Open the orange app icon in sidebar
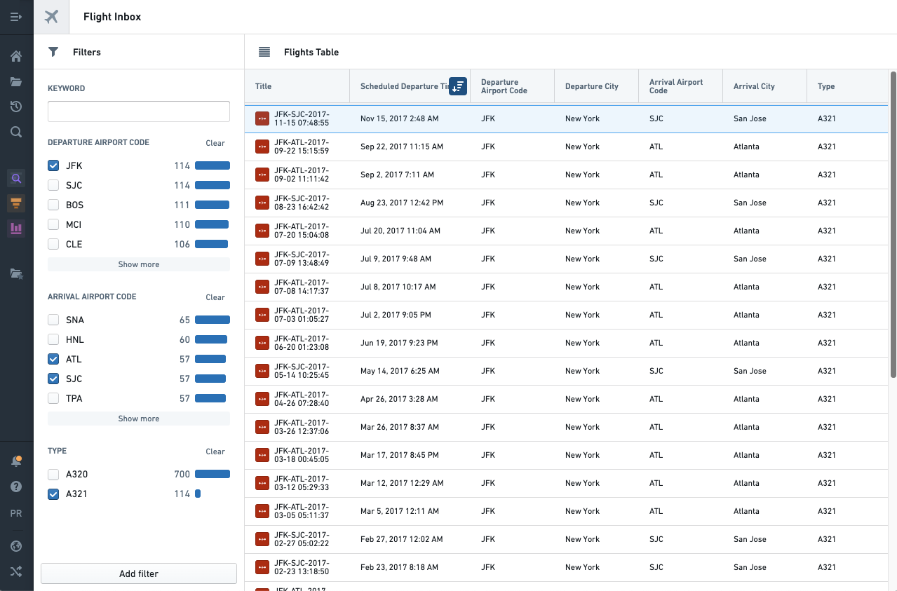897x591 pixels. pyautogui.click(x=16, y=203)
